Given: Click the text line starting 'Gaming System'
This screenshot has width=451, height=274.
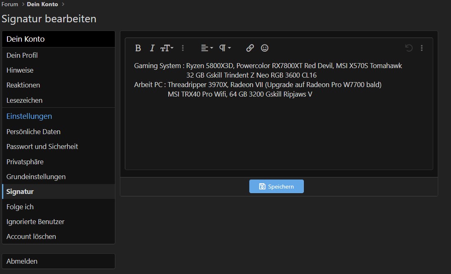Looking at the screenshot, I should [x=268, y=66].
